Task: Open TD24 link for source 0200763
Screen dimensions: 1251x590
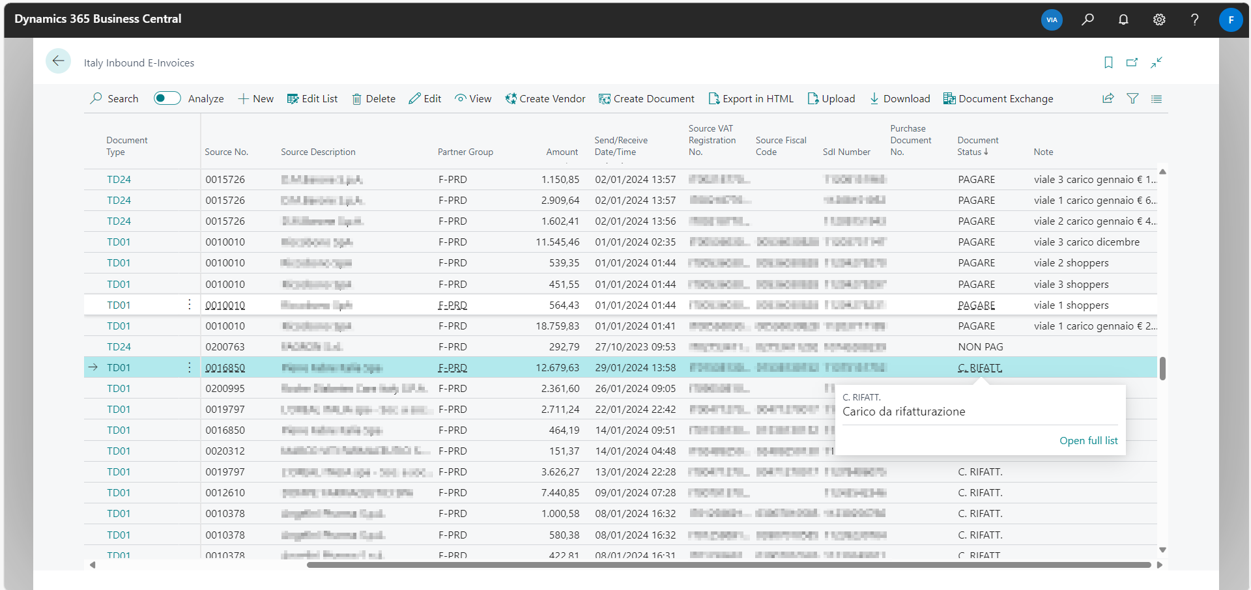Action: [119, 346]
